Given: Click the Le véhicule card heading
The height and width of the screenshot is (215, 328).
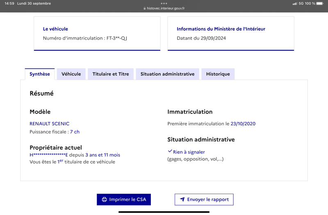Looking at the screenshot, I should pyautogui.click(x=55, y=29).
